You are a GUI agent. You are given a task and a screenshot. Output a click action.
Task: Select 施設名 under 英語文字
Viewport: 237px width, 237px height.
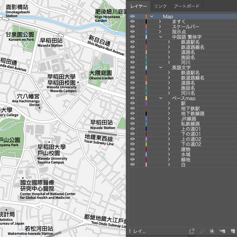coord(188,88)
